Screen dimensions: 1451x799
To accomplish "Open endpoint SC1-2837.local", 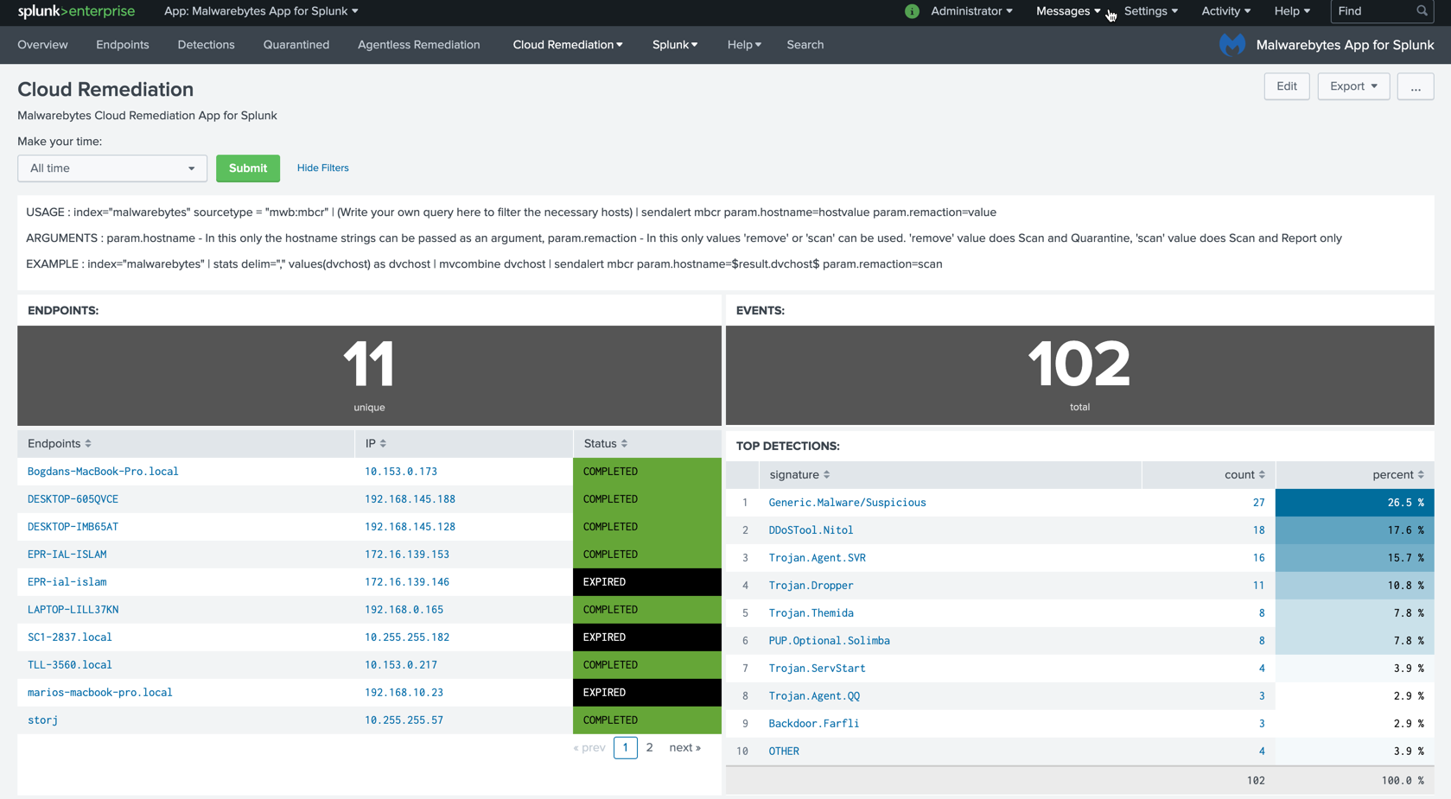I will [69, 637].
